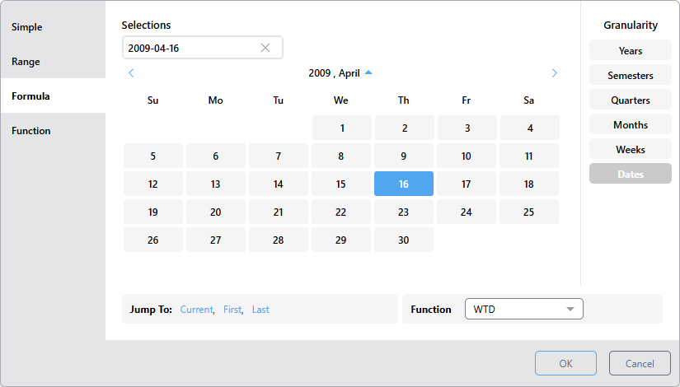Expand the 2009, April month header arrow
Screen dimensions: 680x387
(x=368, y=73)
